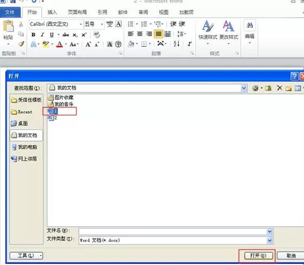Click the Cancel button in dialog

(291, 256)
